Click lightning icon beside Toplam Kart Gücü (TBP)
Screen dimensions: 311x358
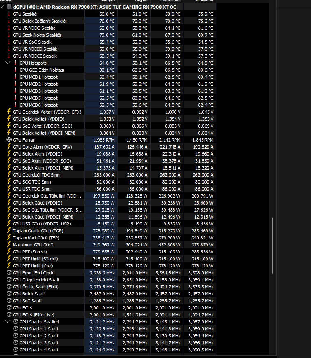(x=9, y=238)
